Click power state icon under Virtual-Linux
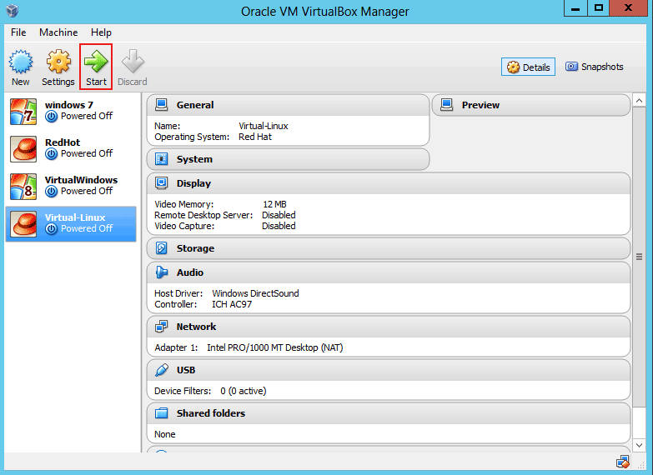The image size is (653, 475). point(51,229)
